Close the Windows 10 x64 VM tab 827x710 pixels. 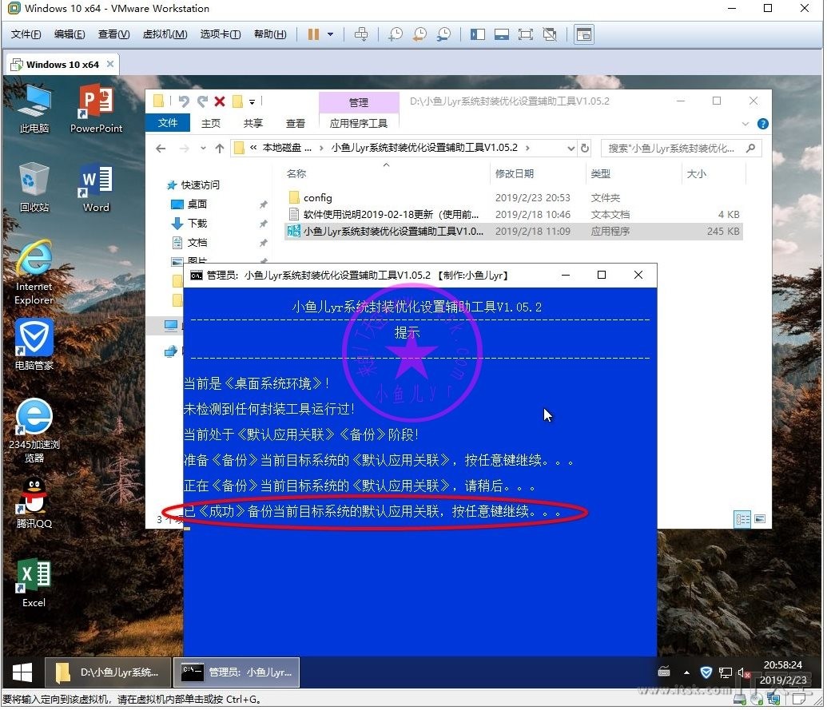110,64
